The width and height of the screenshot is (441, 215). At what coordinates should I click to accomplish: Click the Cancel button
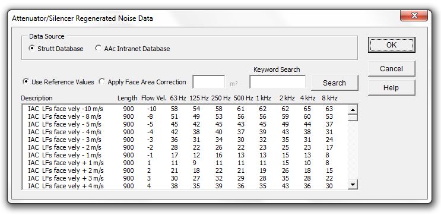[x=391, y=69]
